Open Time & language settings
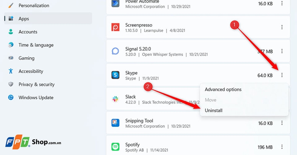 48,45
